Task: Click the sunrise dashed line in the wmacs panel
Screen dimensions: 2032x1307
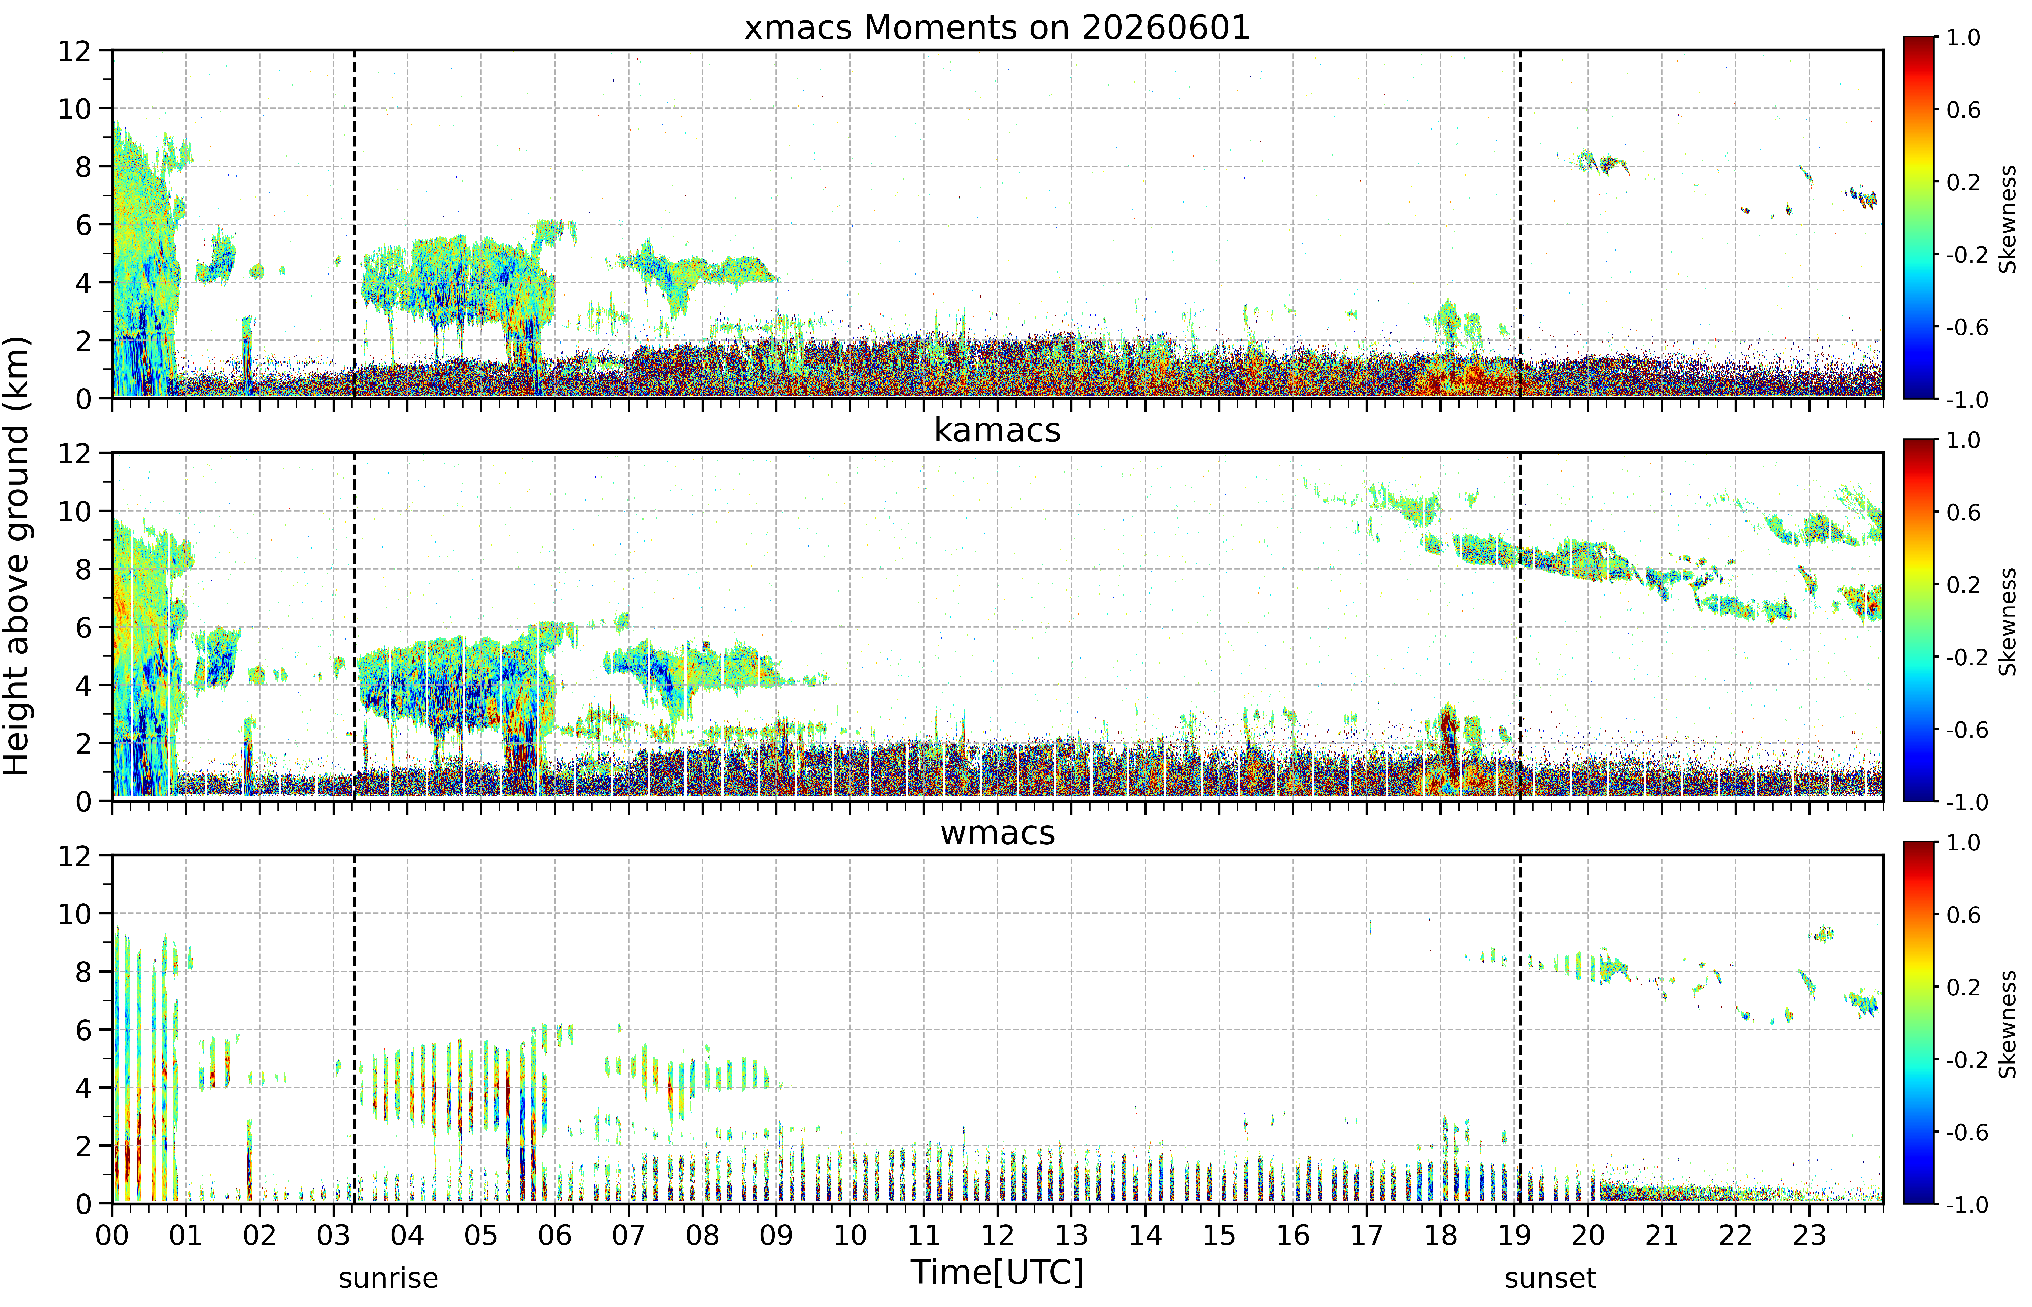Action: pyautogui.click(x=354, y=1029)
